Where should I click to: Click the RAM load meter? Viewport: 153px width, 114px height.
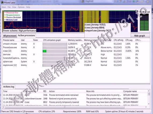tap(144, 22)
